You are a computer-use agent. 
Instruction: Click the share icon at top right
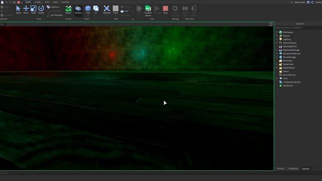pyautogui.click(x=312, y=2)
